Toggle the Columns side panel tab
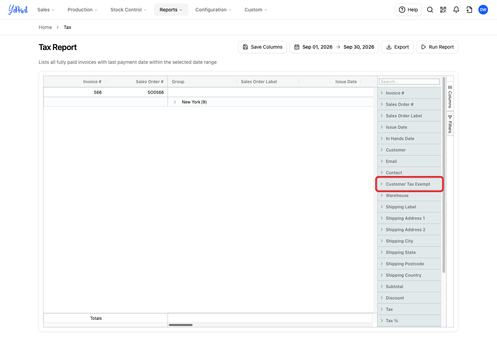The height and width of the screenshot is (345, 497). point(450,97)
